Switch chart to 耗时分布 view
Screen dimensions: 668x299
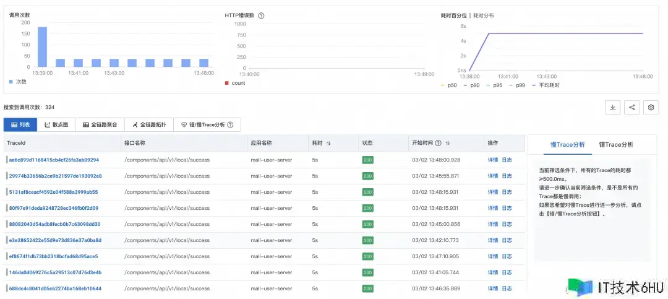[x=483, y=15]
